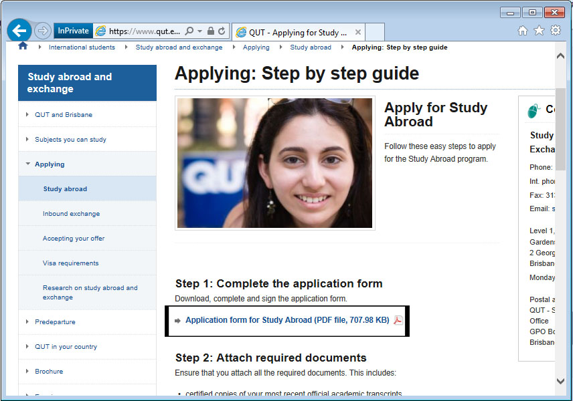
Task: Click the green mouse contact icon
Action: pos(534,110)
